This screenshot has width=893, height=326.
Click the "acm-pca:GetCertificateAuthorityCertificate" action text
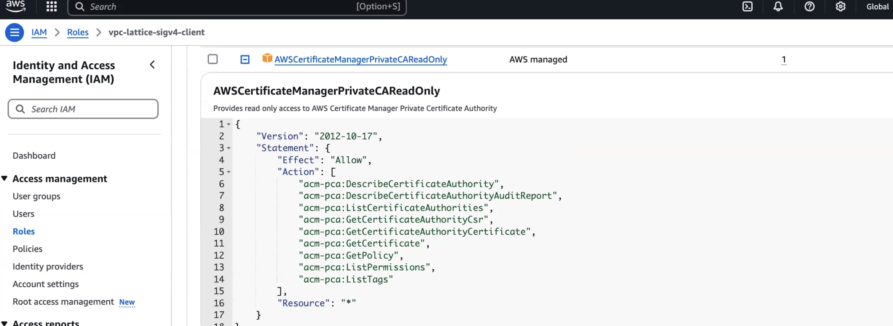point(414,231)
